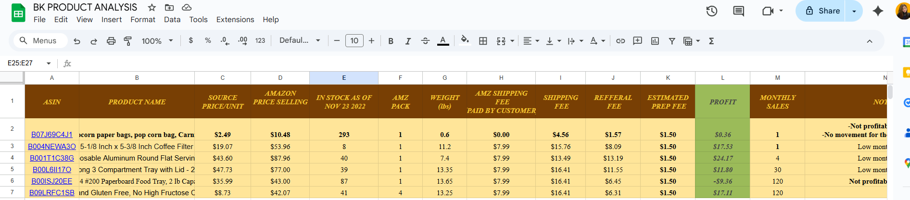Toggle italic formatting
This screenshot has width=910, height=200.
(408, 41)
